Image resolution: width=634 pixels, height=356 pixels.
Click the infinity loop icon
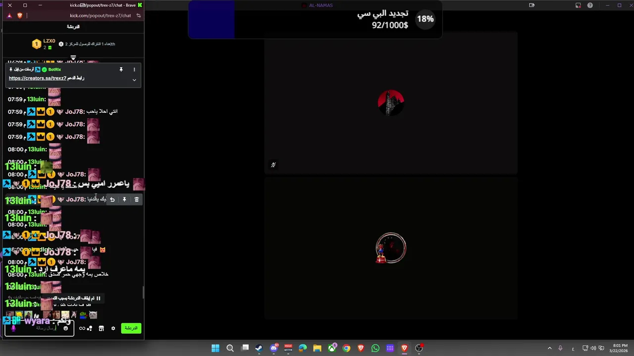(x=82, y=328)
